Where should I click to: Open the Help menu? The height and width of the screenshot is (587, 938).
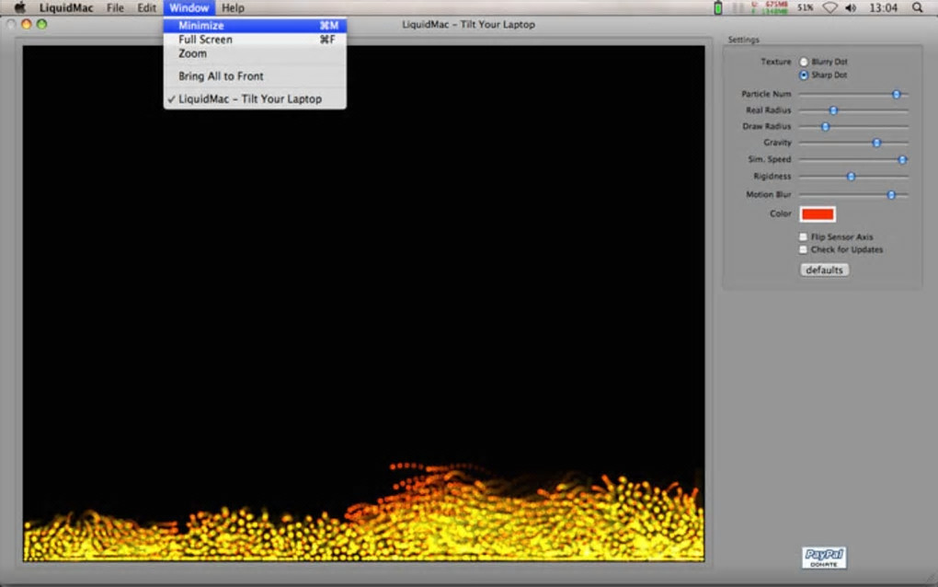tap(233, 7)
